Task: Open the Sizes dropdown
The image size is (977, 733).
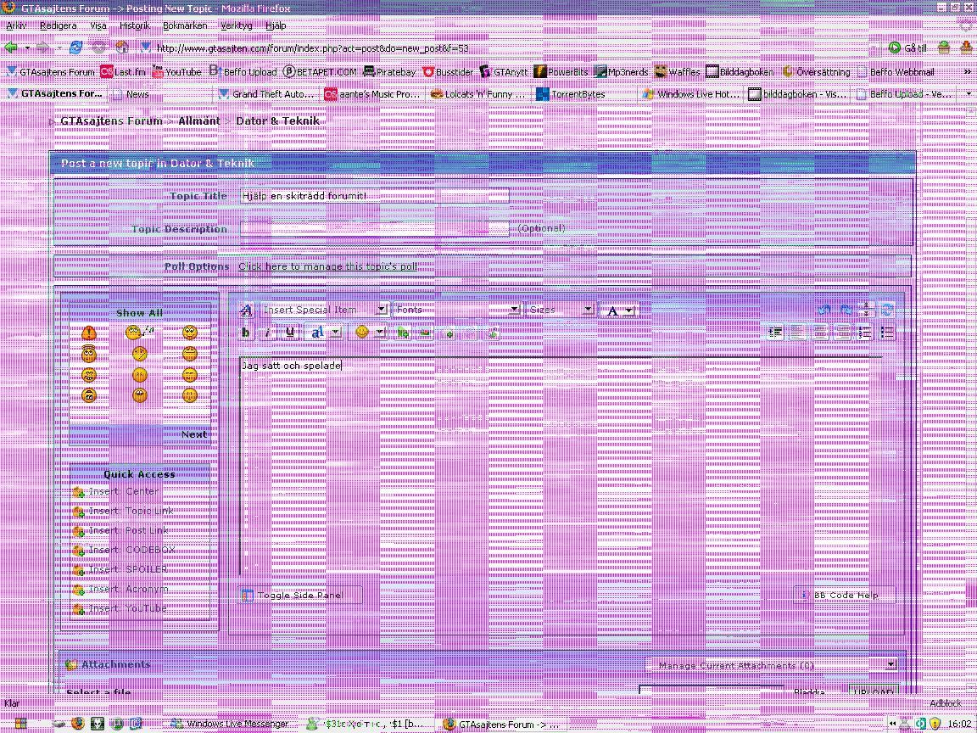Action: [x=560, y=310]
